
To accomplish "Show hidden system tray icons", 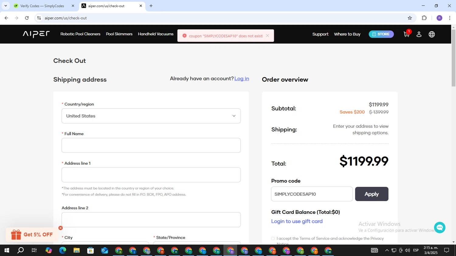I will 387,250.
